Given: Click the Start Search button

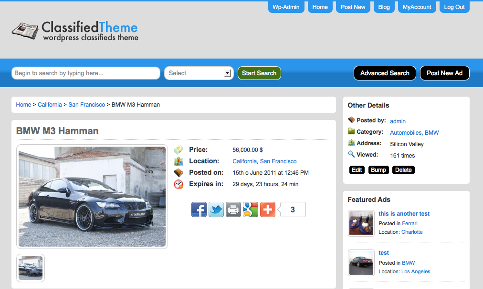Looking at the screenshot, I should pyautogui.click(x=259, y=73).
